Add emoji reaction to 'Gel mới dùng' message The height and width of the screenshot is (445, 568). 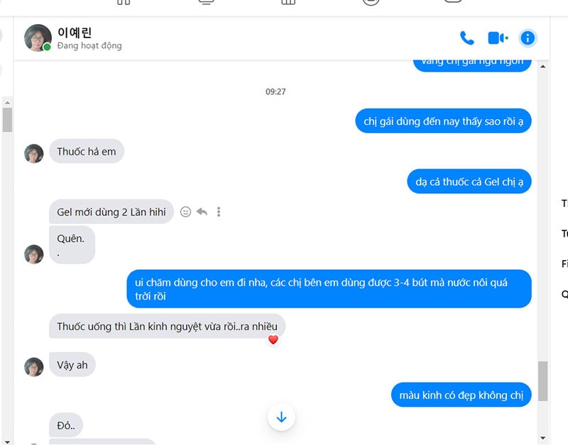[x=185, y=212]
